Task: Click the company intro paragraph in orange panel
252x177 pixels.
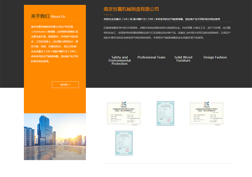Action: click(55, 44)
